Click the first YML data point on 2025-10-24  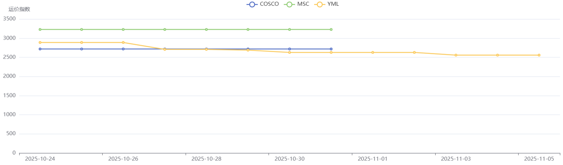[40, 43]
